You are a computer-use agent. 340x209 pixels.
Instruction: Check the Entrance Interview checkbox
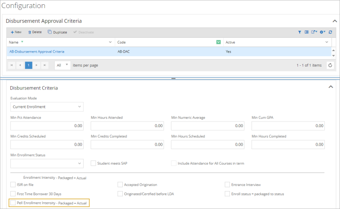(227, 185)
